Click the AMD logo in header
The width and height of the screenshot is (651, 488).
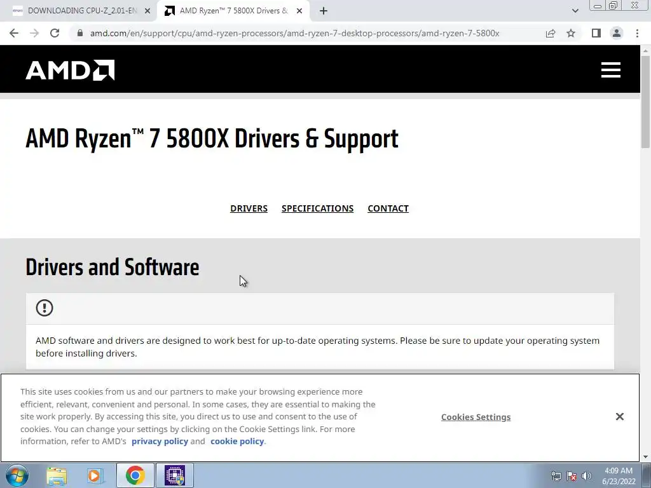pos(70,70)
